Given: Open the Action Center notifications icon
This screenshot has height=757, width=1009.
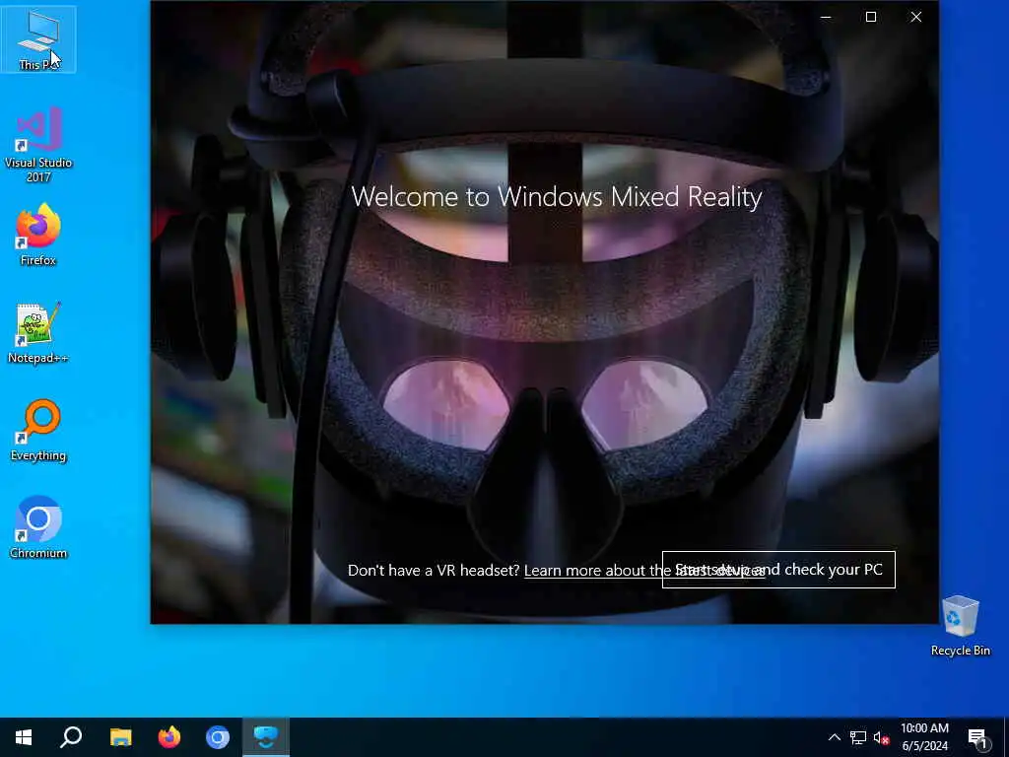Looking at the screenshot, I should click(977, 737).
